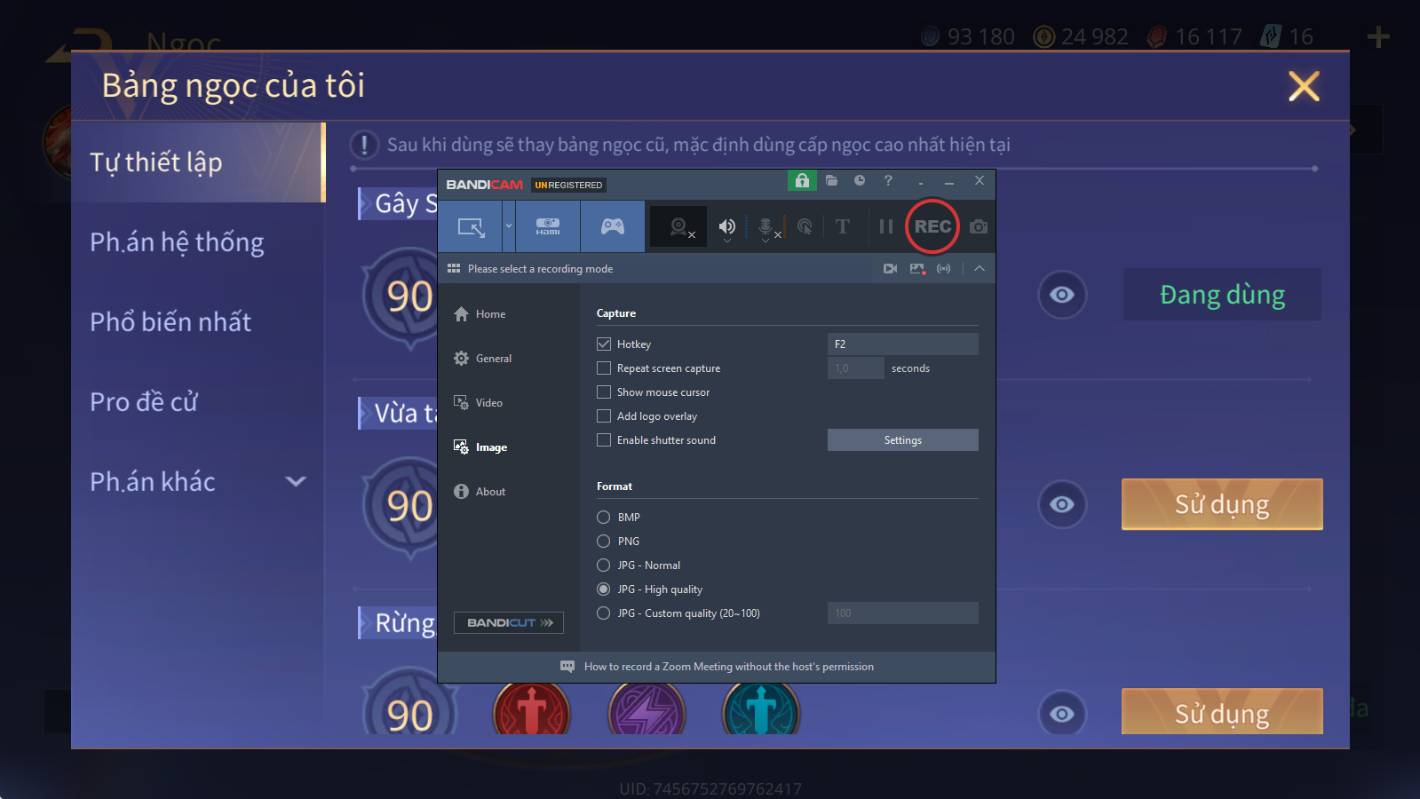The height and width of the screenshot is (799, 1420).
Task: Click the green lock icon
Action: coord(802,180)
